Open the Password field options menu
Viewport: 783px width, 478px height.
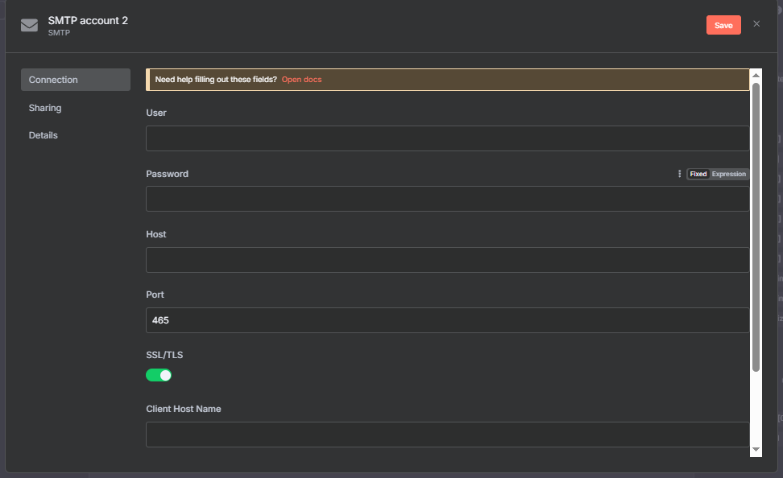(679, 174)
